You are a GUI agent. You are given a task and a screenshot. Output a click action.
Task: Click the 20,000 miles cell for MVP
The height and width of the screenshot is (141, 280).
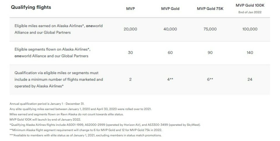click(x=130, y=29)
